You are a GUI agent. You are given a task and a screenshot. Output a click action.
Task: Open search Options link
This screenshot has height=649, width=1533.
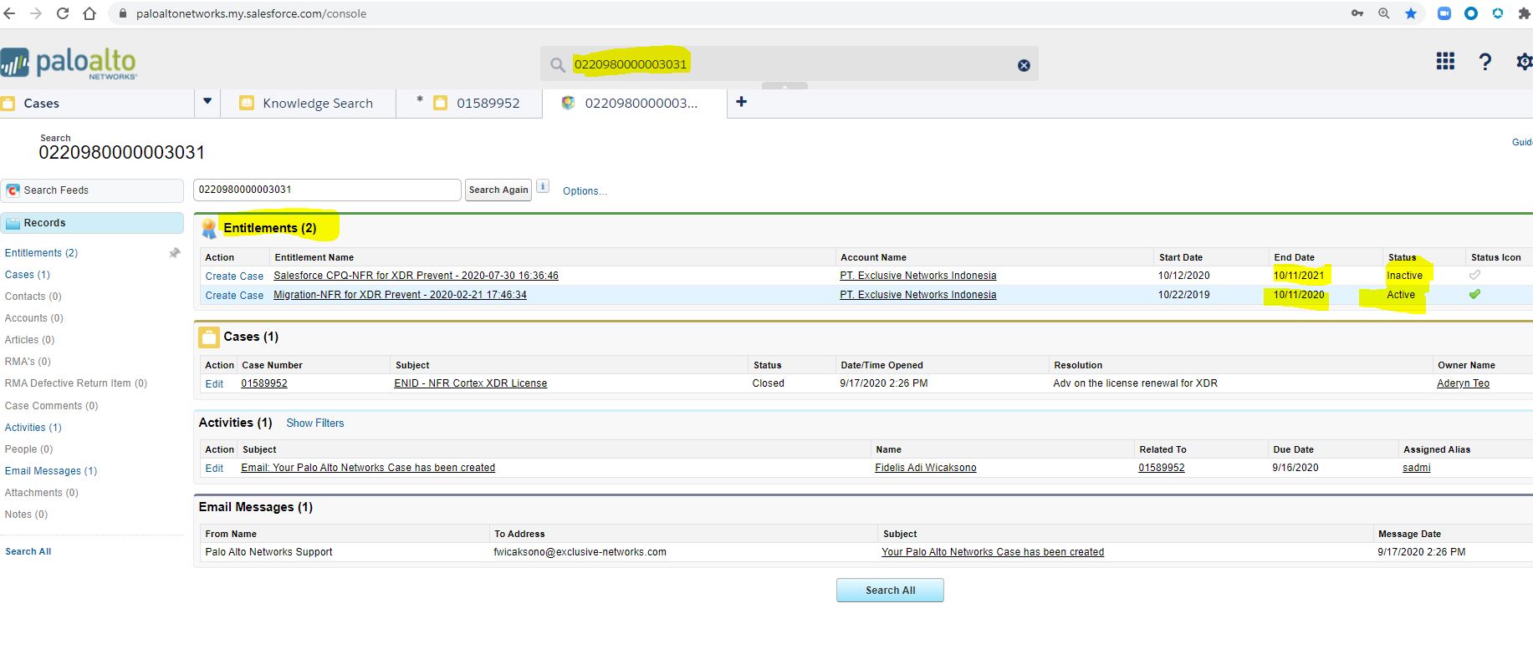coord(585,191)
